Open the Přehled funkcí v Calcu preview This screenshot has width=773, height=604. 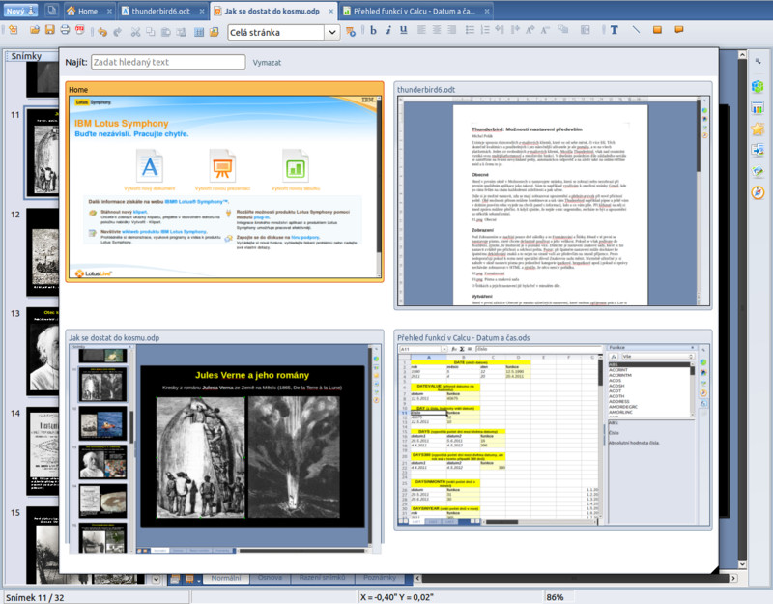(553, 430)
